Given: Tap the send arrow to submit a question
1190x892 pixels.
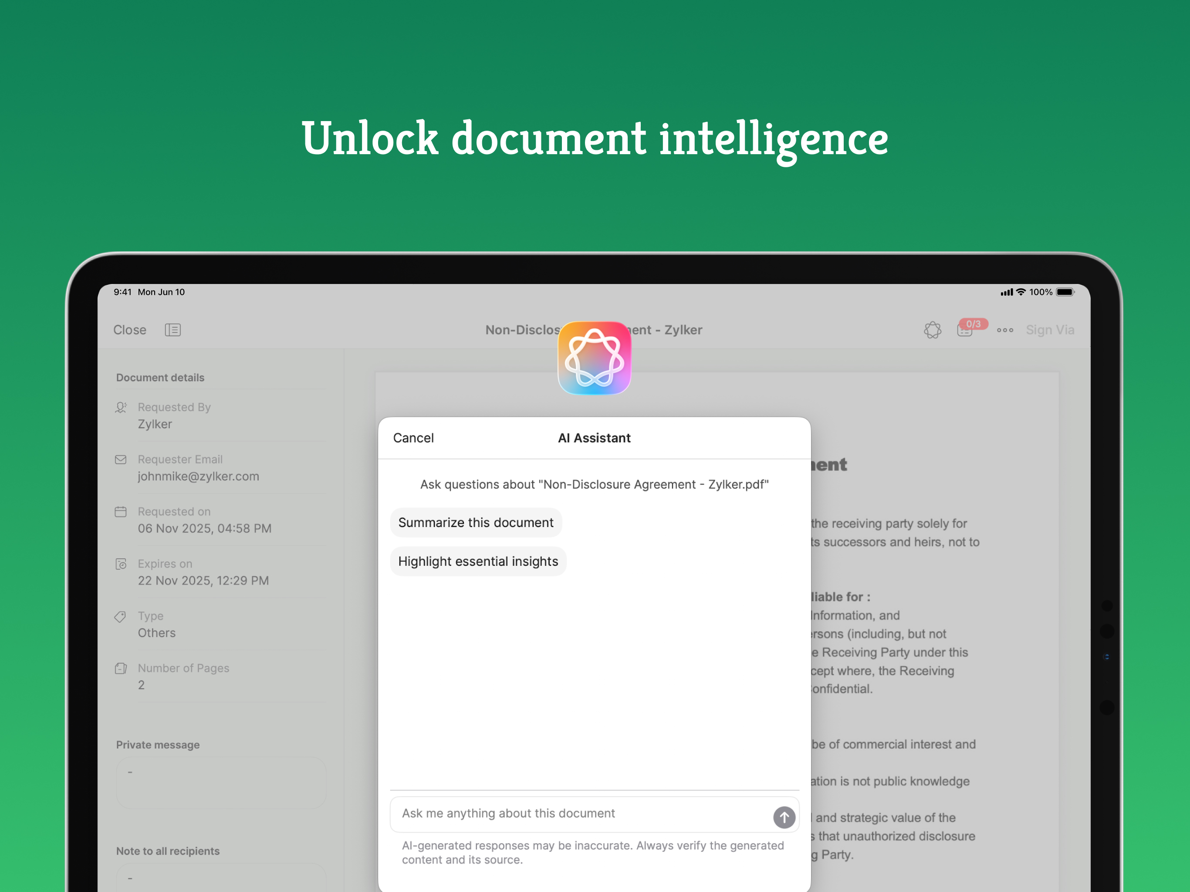Looking at the screenshot, I should coord(784,817).
